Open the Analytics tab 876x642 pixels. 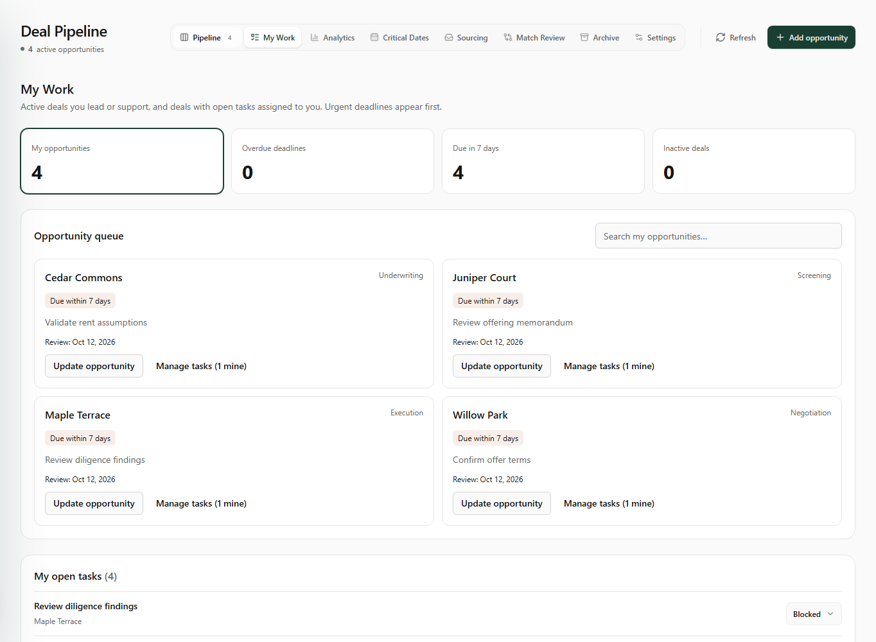[333, 37]
